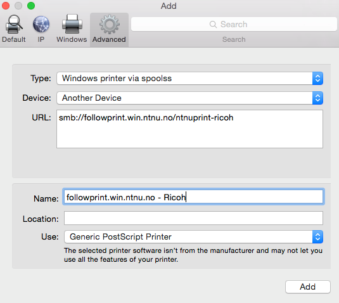The image size is (339, 303).
Task: Click the blue arrows of the Type popup
Action: tap(317, 79)
